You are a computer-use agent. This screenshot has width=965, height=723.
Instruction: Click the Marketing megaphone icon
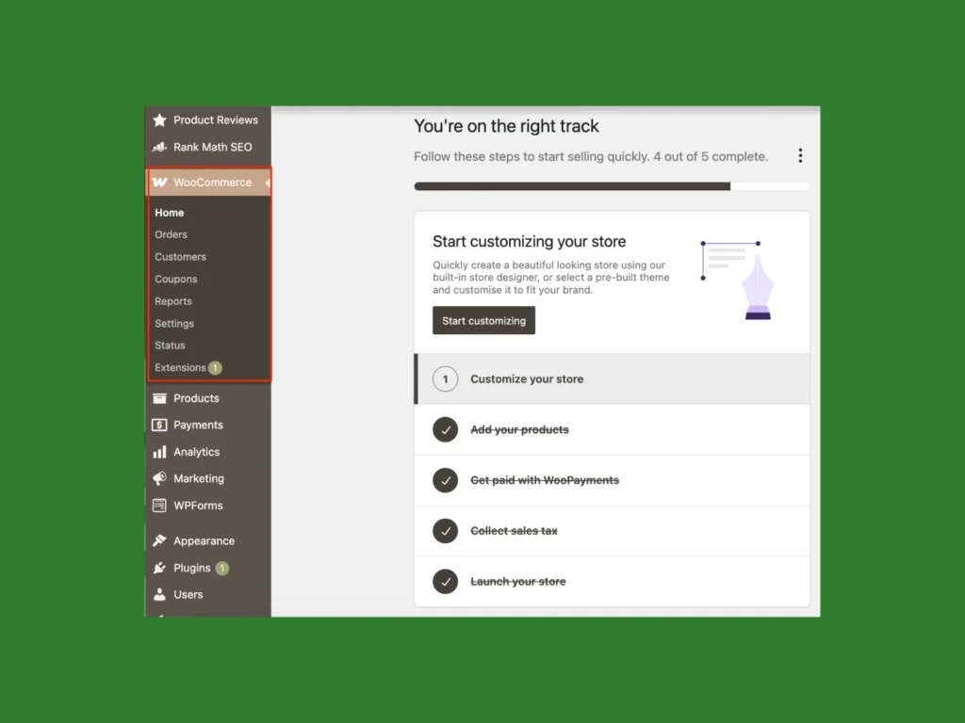pyautogui.click(x=159, y=478)
